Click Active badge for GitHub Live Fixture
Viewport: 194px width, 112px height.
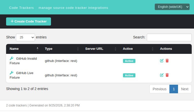[x=129, y=75]
